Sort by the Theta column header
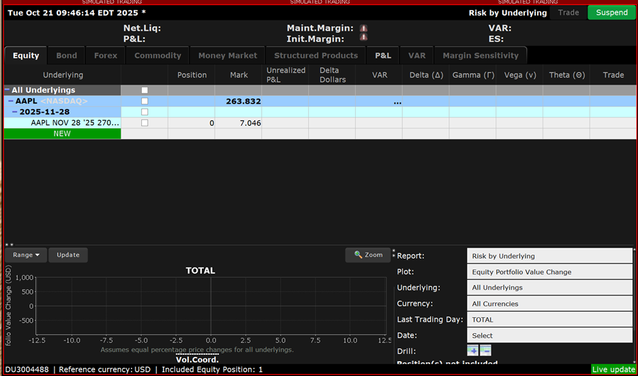Viewport: 638px width, 376px height. pyautogui.click(x=566, y=75)
